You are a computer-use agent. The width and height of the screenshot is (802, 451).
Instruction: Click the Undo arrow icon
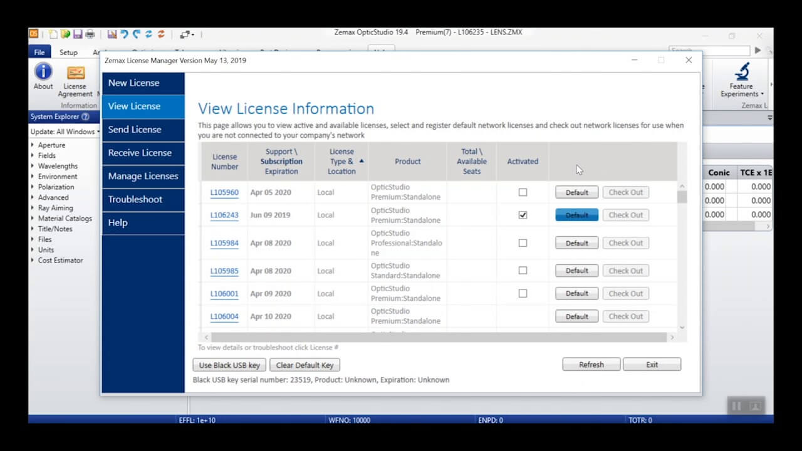pyautogui.click(x=124, y=34)
